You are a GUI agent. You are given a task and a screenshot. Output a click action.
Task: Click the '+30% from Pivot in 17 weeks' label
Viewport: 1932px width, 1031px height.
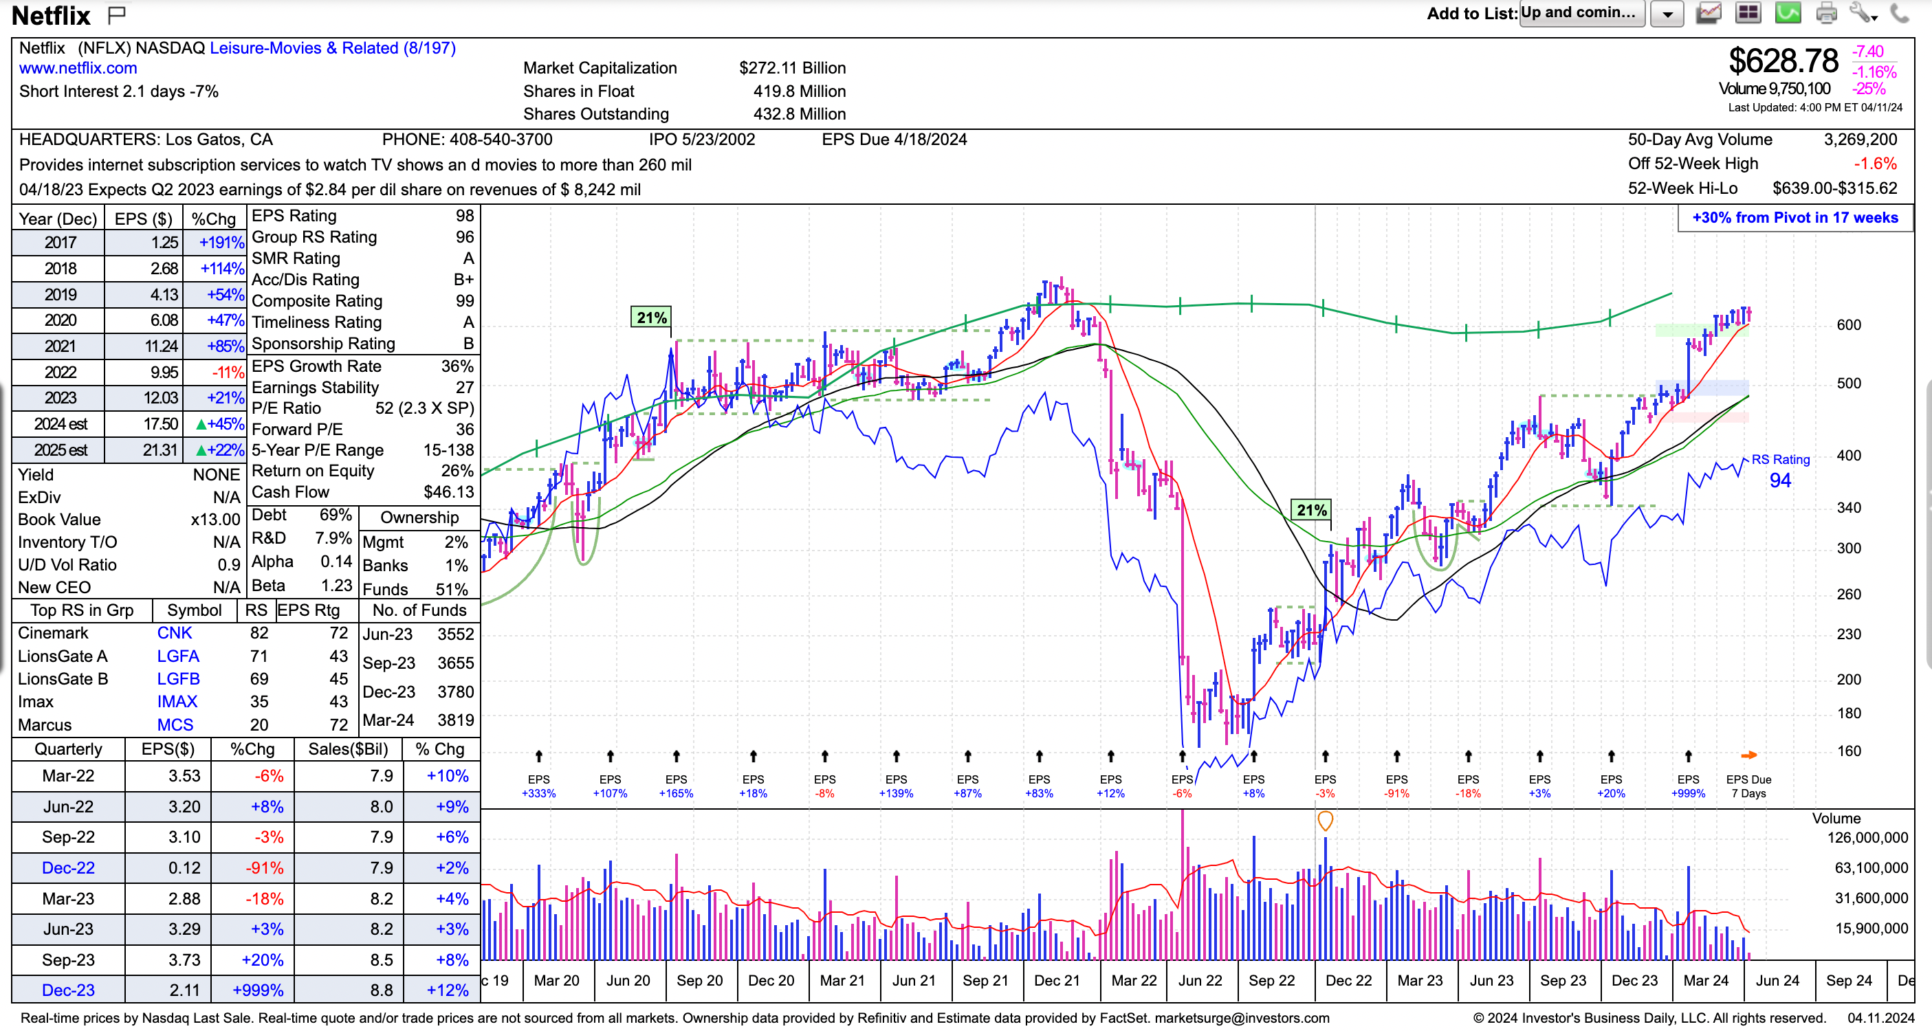point(1794,217)
